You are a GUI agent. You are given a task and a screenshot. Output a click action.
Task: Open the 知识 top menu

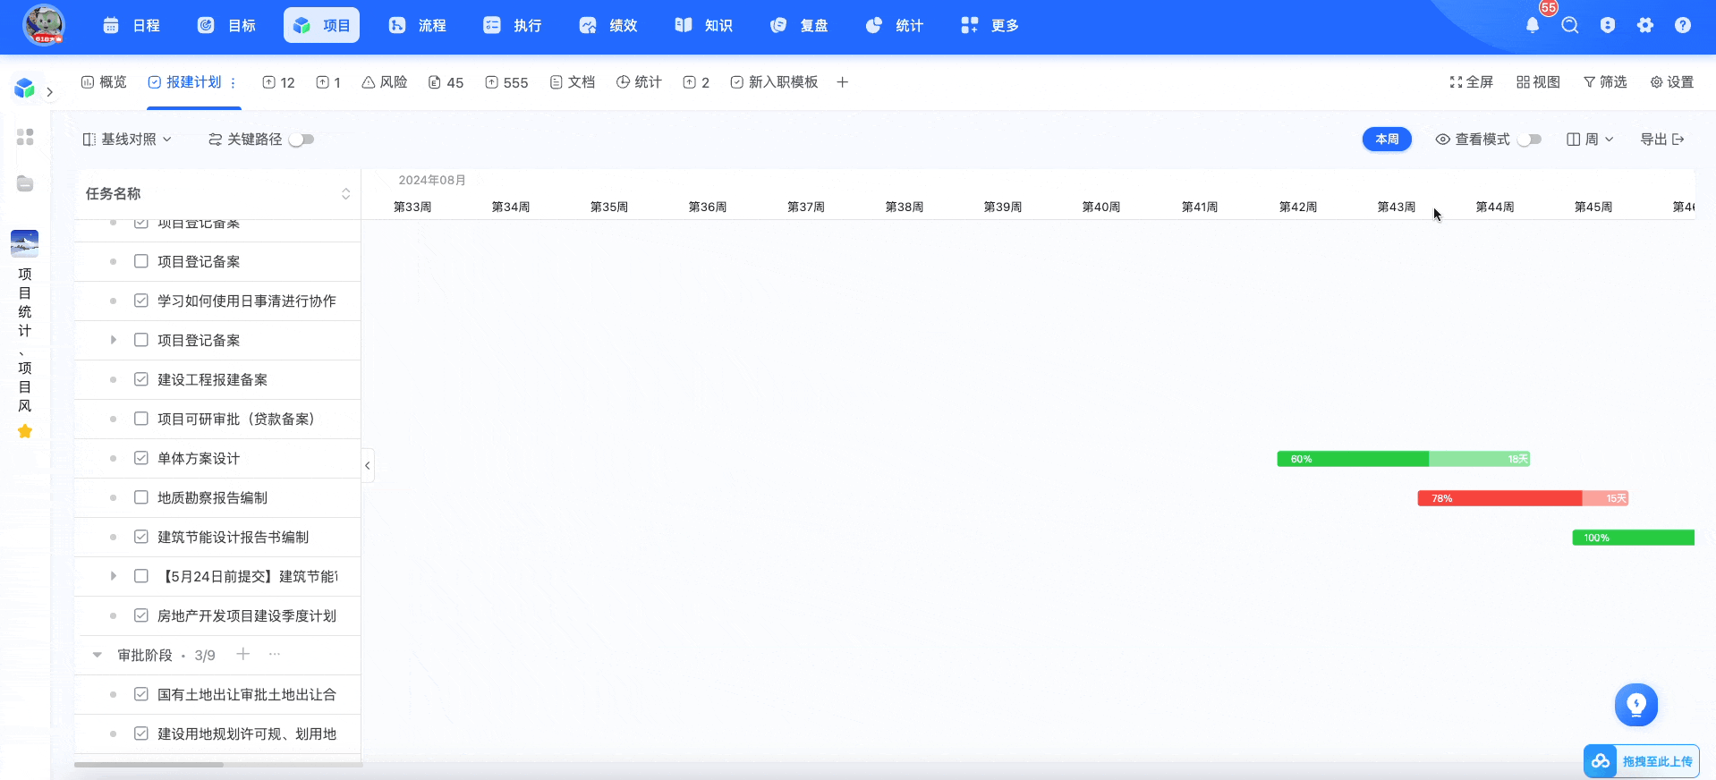click(704, 25)
